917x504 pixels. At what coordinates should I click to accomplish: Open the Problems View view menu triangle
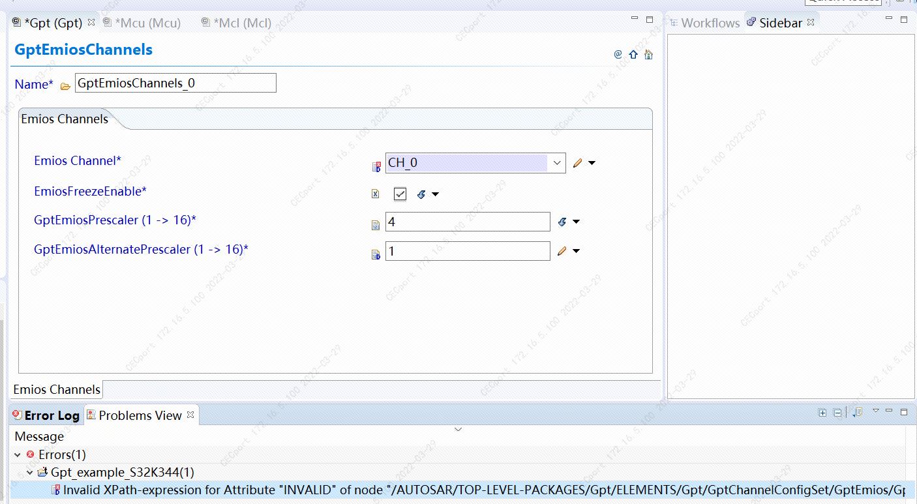[876, 411]
